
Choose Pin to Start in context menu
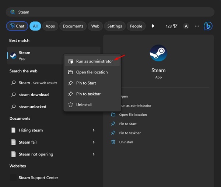click(92, 83)
